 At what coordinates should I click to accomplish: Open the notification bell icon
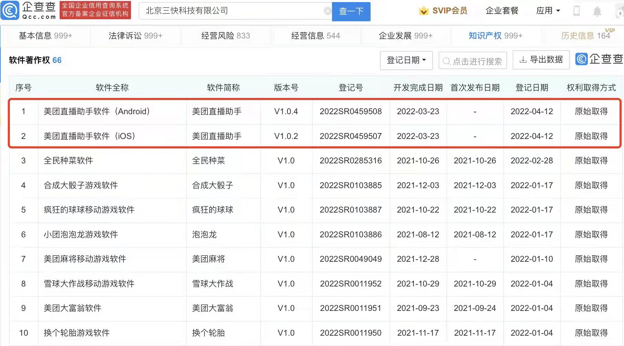click(x=597, y=11)
